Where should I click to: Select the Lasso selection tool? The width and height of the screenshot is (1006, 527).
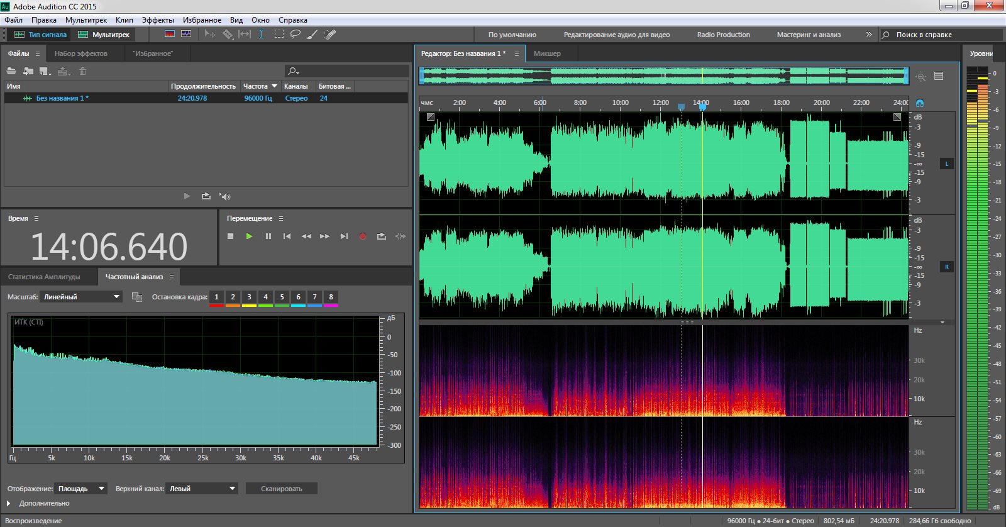click(295, 35)
